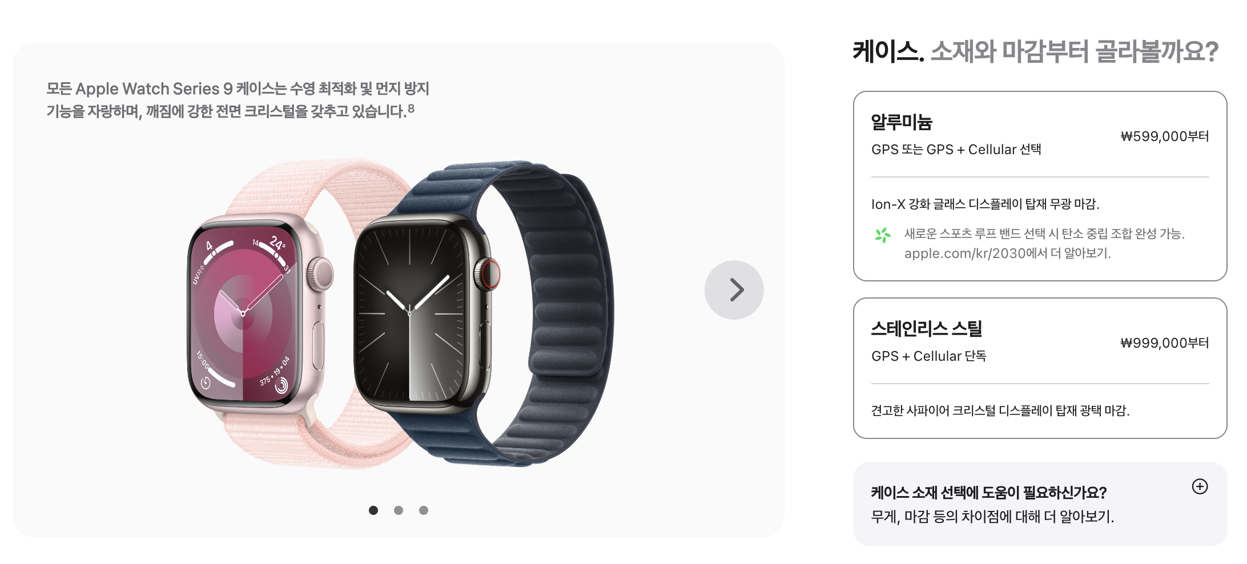Viewport: 1247px width, 564px height.
Task: Click the graphite stainless steel watch image
Action: [x=424, y=314]
